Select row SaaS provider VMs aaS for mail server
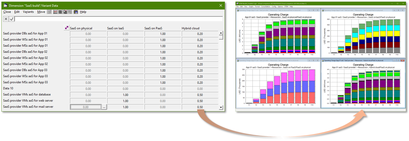Image resolution: width=409 pixels, height=141 pixels. 28,107
